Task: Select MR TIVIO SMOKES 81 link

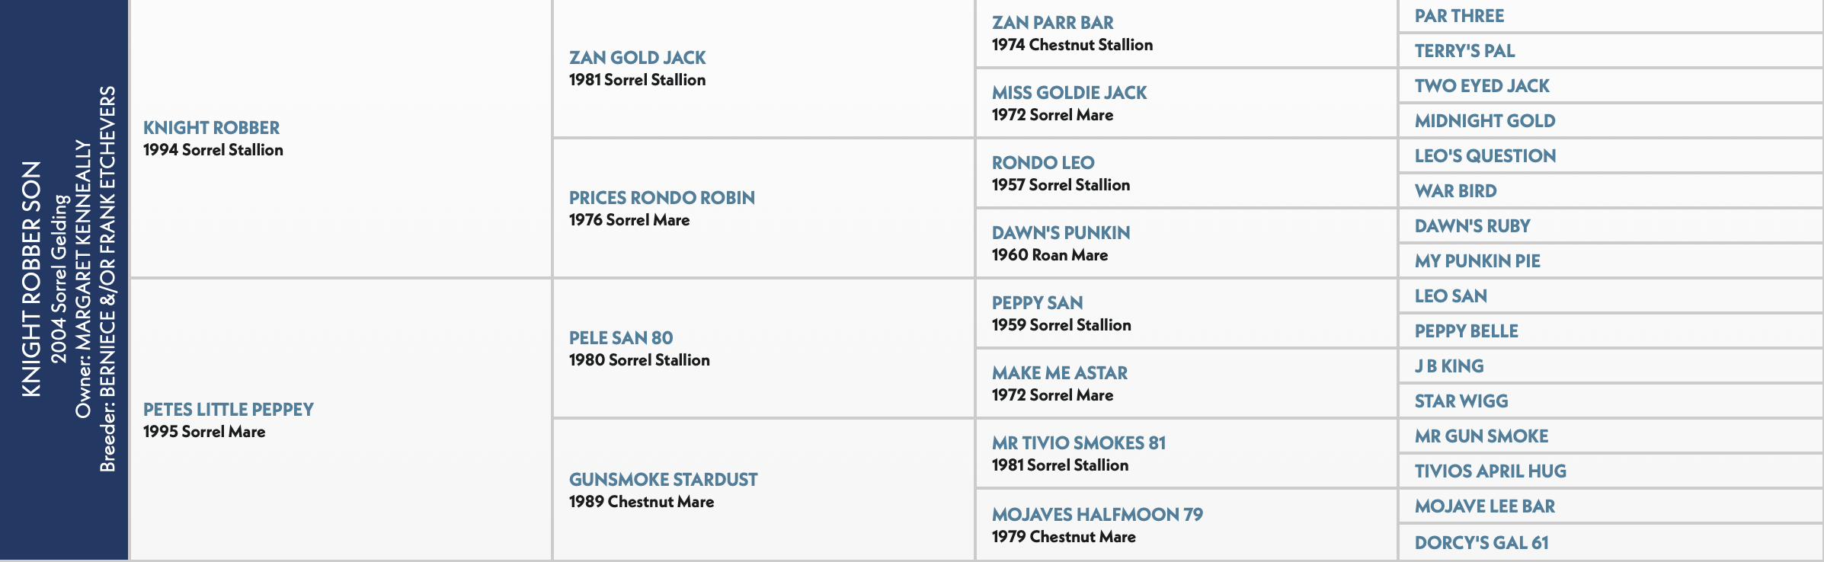Action: click(1078, 443)
